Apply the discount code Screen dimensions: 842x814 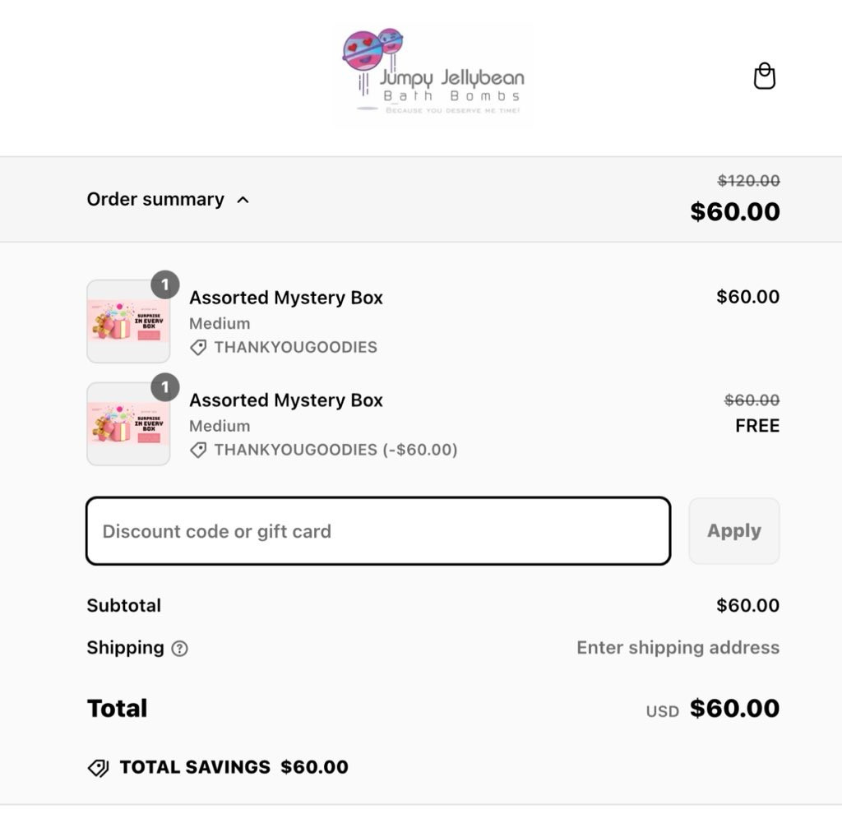[x=734, y=530]
